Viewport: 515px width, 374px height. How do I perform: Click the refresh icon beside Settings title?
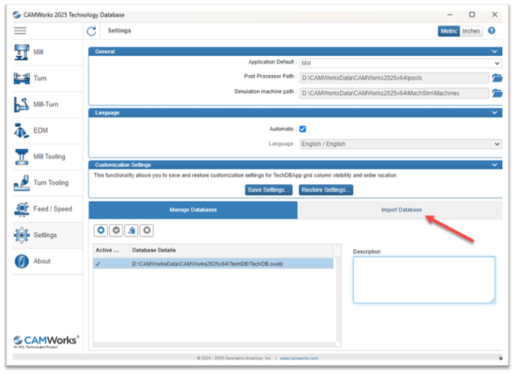pos(91,31)
